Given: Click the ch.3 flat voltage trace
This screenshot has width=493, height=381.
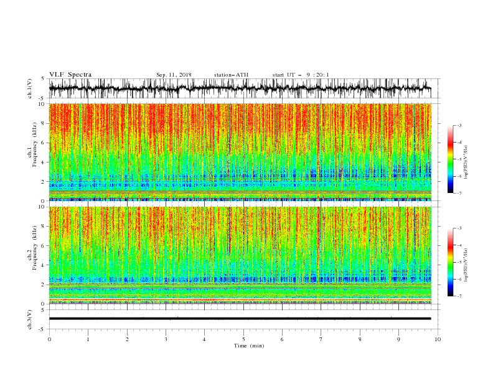Looking at the screenshot, I should click(240, 319).
